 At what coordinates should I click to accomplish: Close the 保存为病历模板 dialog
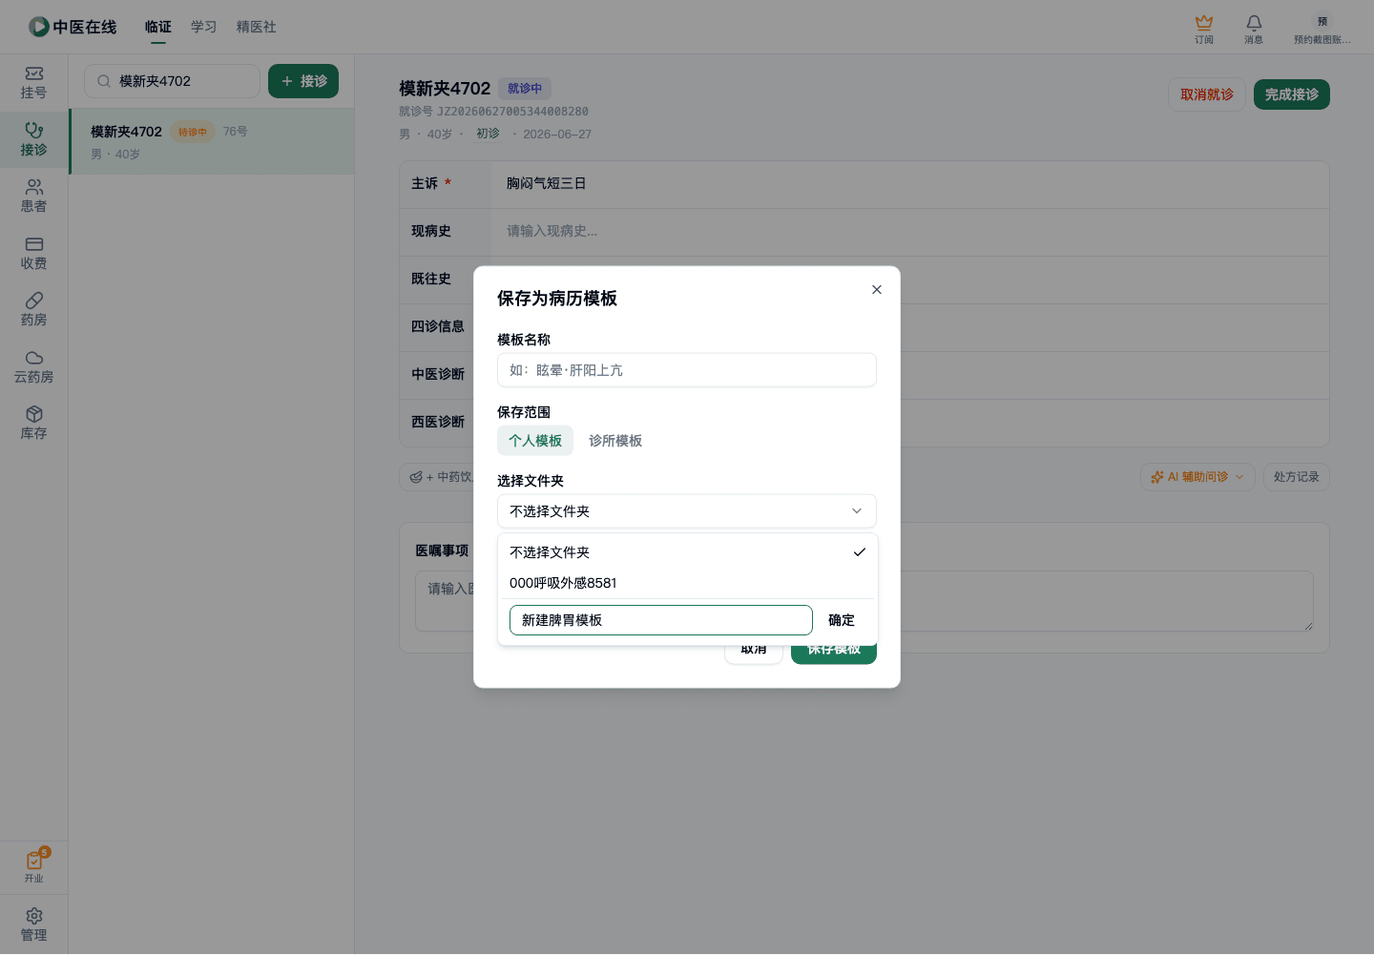coord(877,290)
